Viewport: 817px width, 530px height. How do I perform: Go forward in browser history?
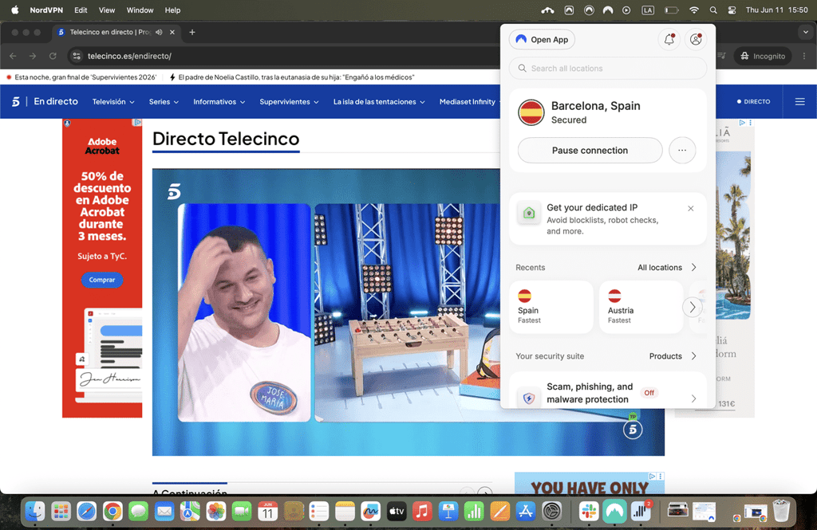(33, 57)
